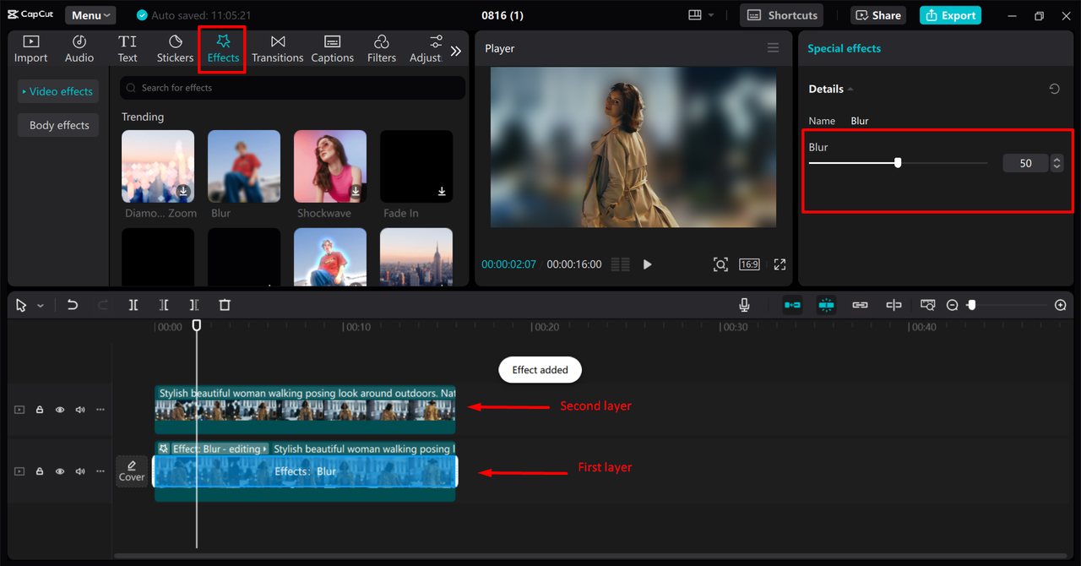1081x566 pixels.
Task: Expand the layout dropdown arrow
Action: [711, 15]
